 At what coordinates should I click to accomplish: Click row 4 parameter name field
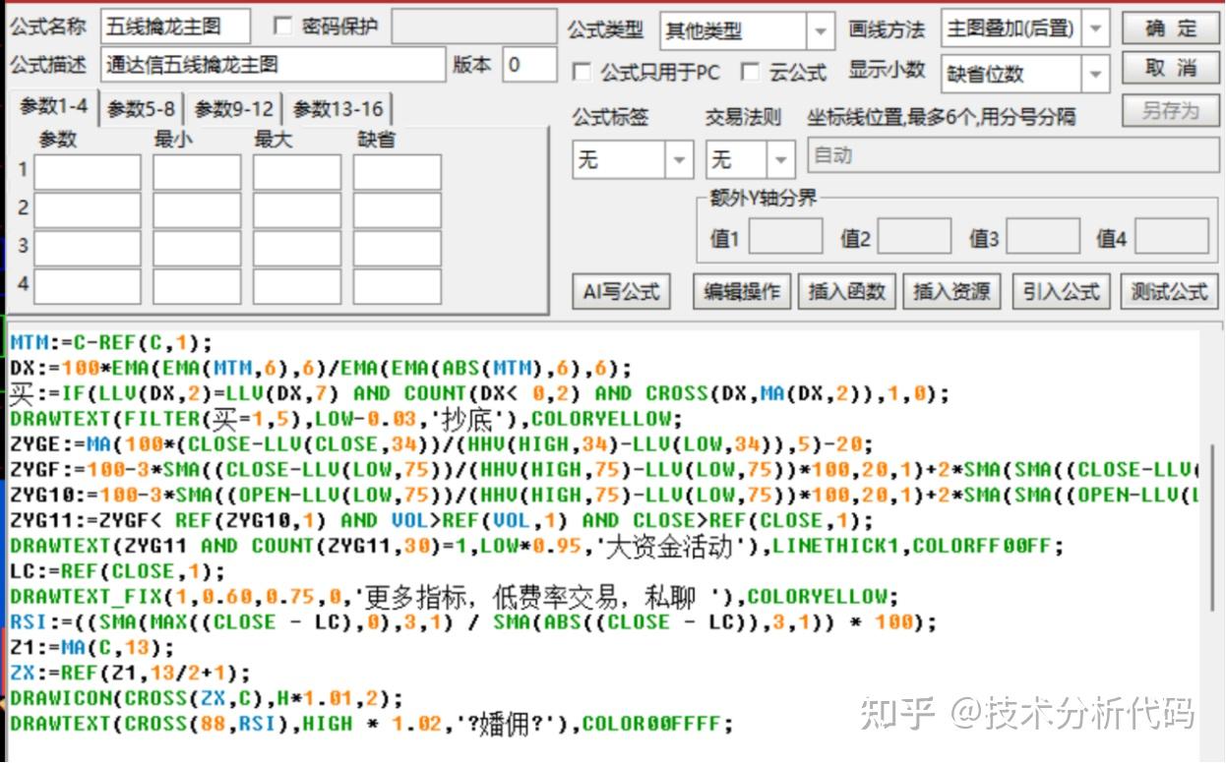(88, 286)
